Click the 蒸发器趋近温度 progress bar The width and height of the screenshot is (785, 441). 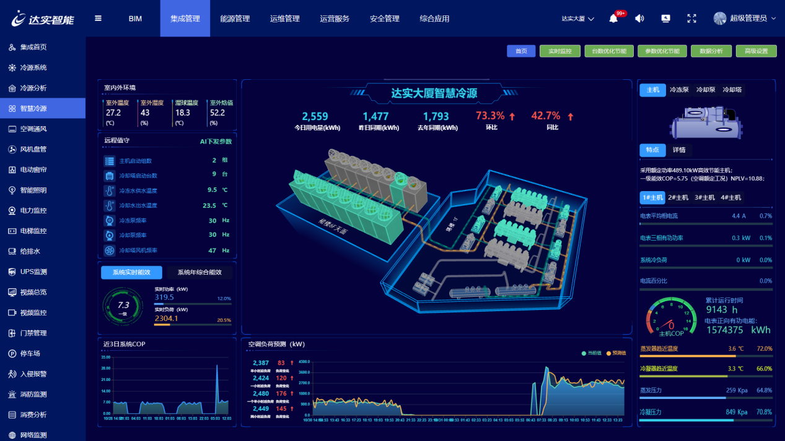[706, 356]
